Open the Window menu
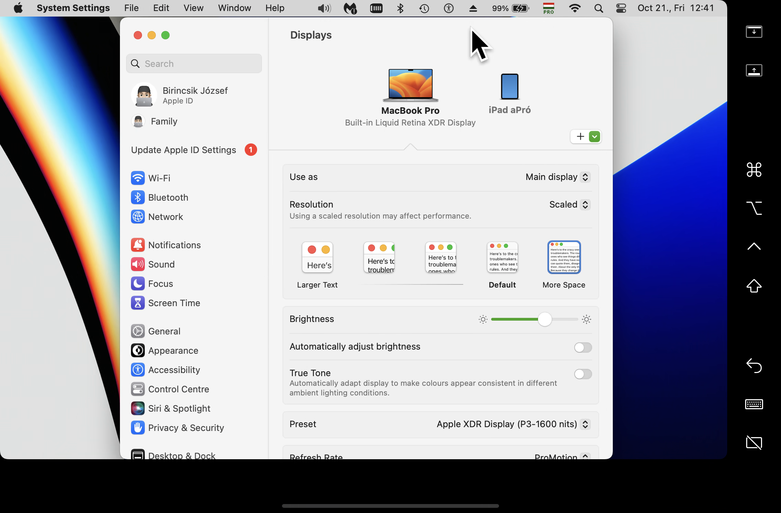The height and width of the screenshot is (513, 781). tap(234, 8)
